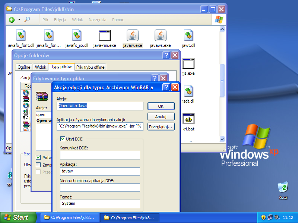The width and height of the screenshot is (298, 223).
Task: Open the Pomoc menu
Action: pos(118,20)
